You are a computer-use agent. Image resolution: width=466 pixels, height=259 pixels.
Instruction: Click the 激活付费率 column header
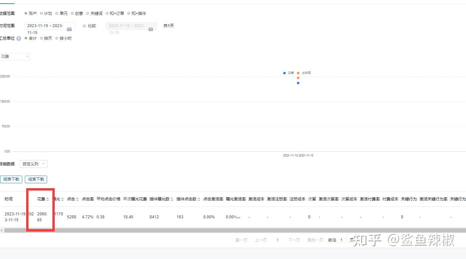coord(370,199)
